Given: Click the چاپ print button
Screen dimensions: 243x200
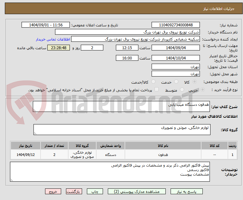Looking at the screenshot, I should click(95, 192).
